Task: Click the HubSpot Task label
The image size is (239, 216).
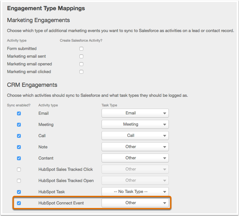Action: 52,192
